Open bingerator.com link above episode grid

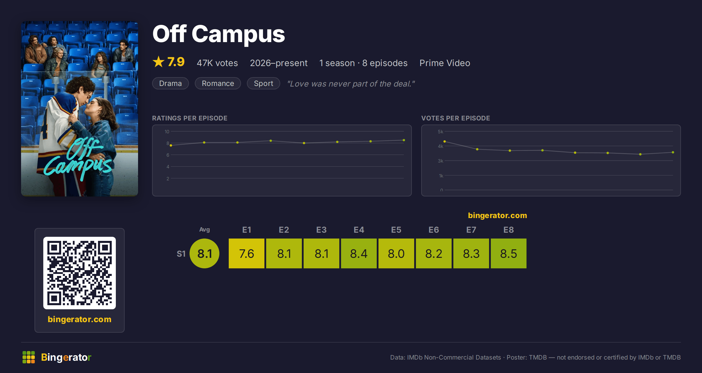click(497, 215)
